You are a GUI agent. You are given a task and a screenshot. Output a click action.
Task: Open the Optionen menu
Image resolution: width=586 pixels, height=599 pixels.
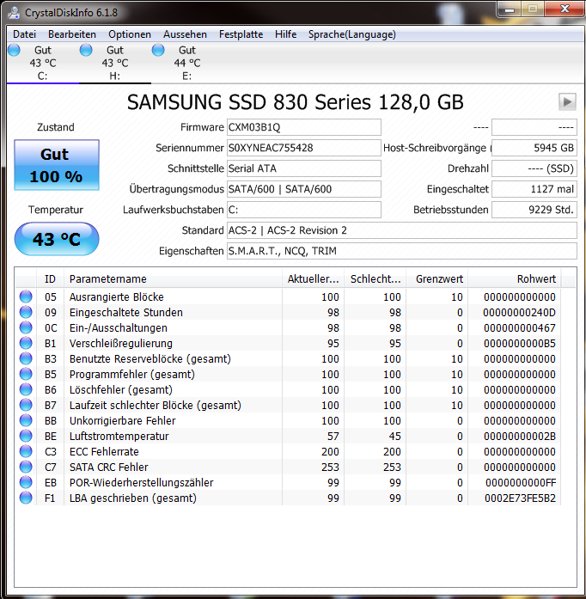pyautogui.click(x=130, y=34)
